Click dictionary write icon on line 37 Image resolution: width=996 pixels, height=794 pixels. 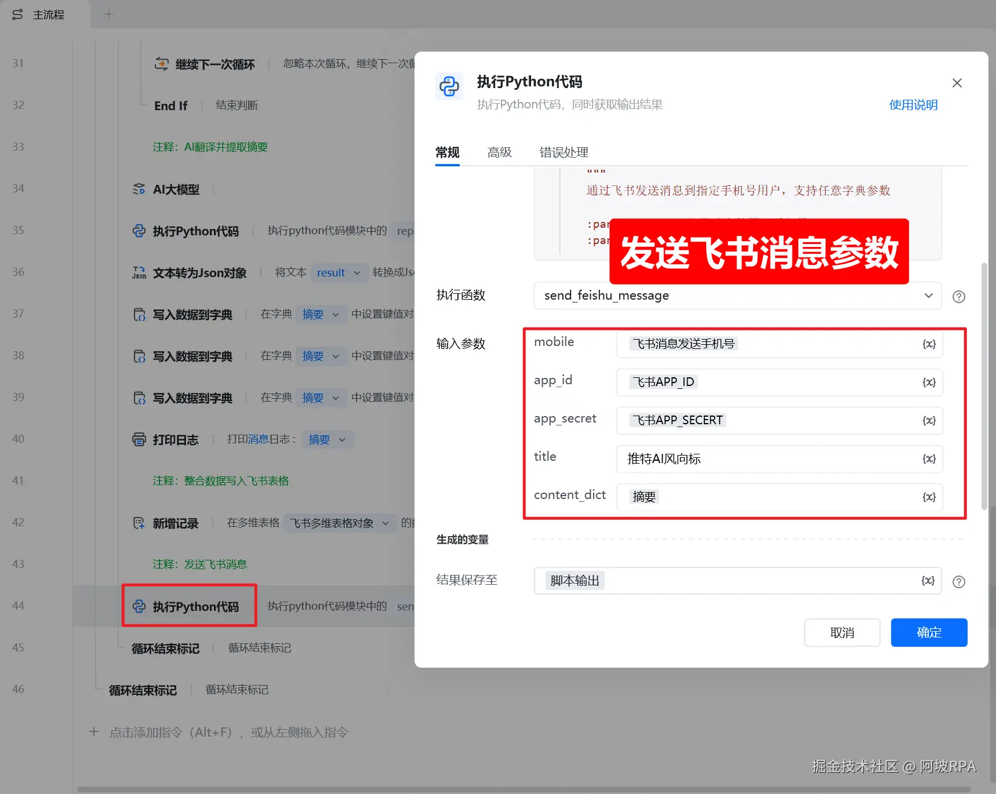click(x=139, y=315)
